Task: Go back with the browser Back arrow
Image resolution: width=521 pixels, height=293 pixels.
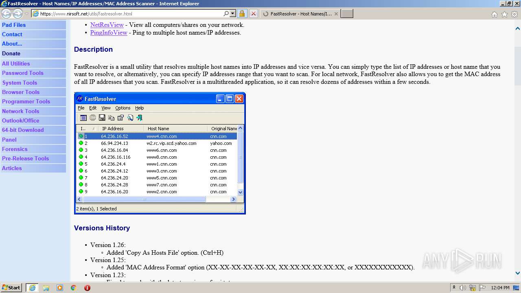Action: coord(6,13)
